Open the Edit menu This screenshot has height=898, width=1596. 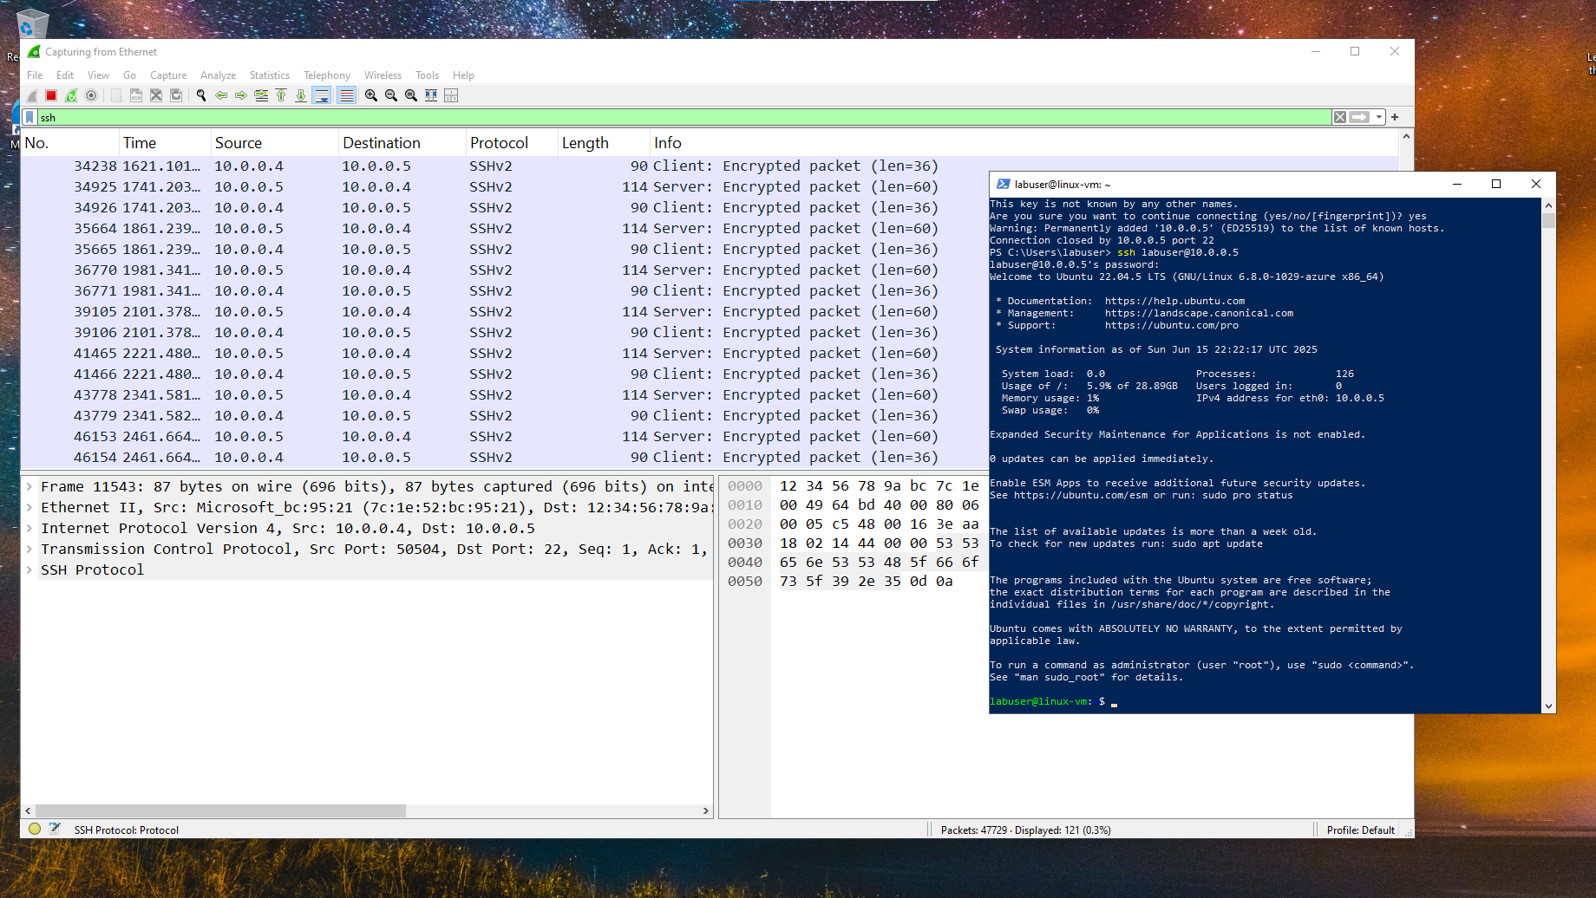click(x=65, y=75)
